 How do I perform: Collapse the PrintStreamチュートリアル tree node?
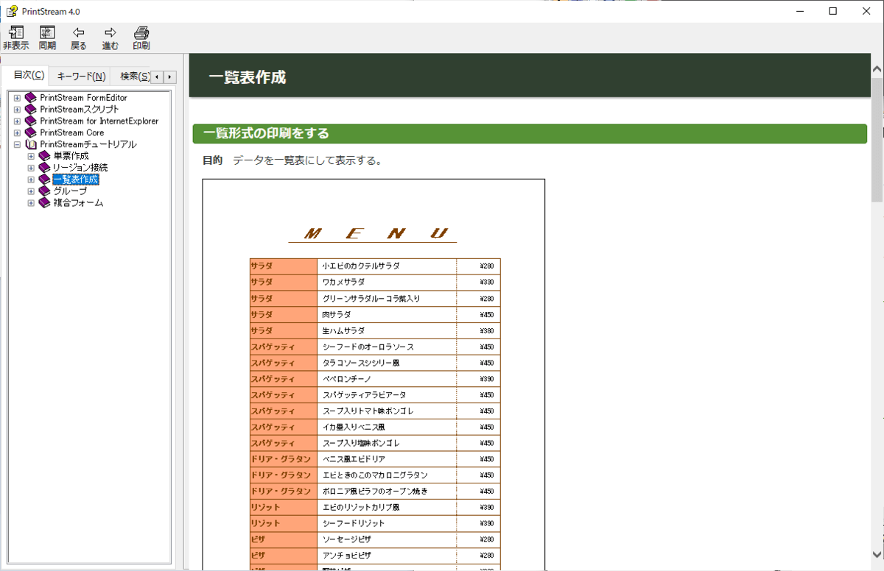[x=17, y=145]
